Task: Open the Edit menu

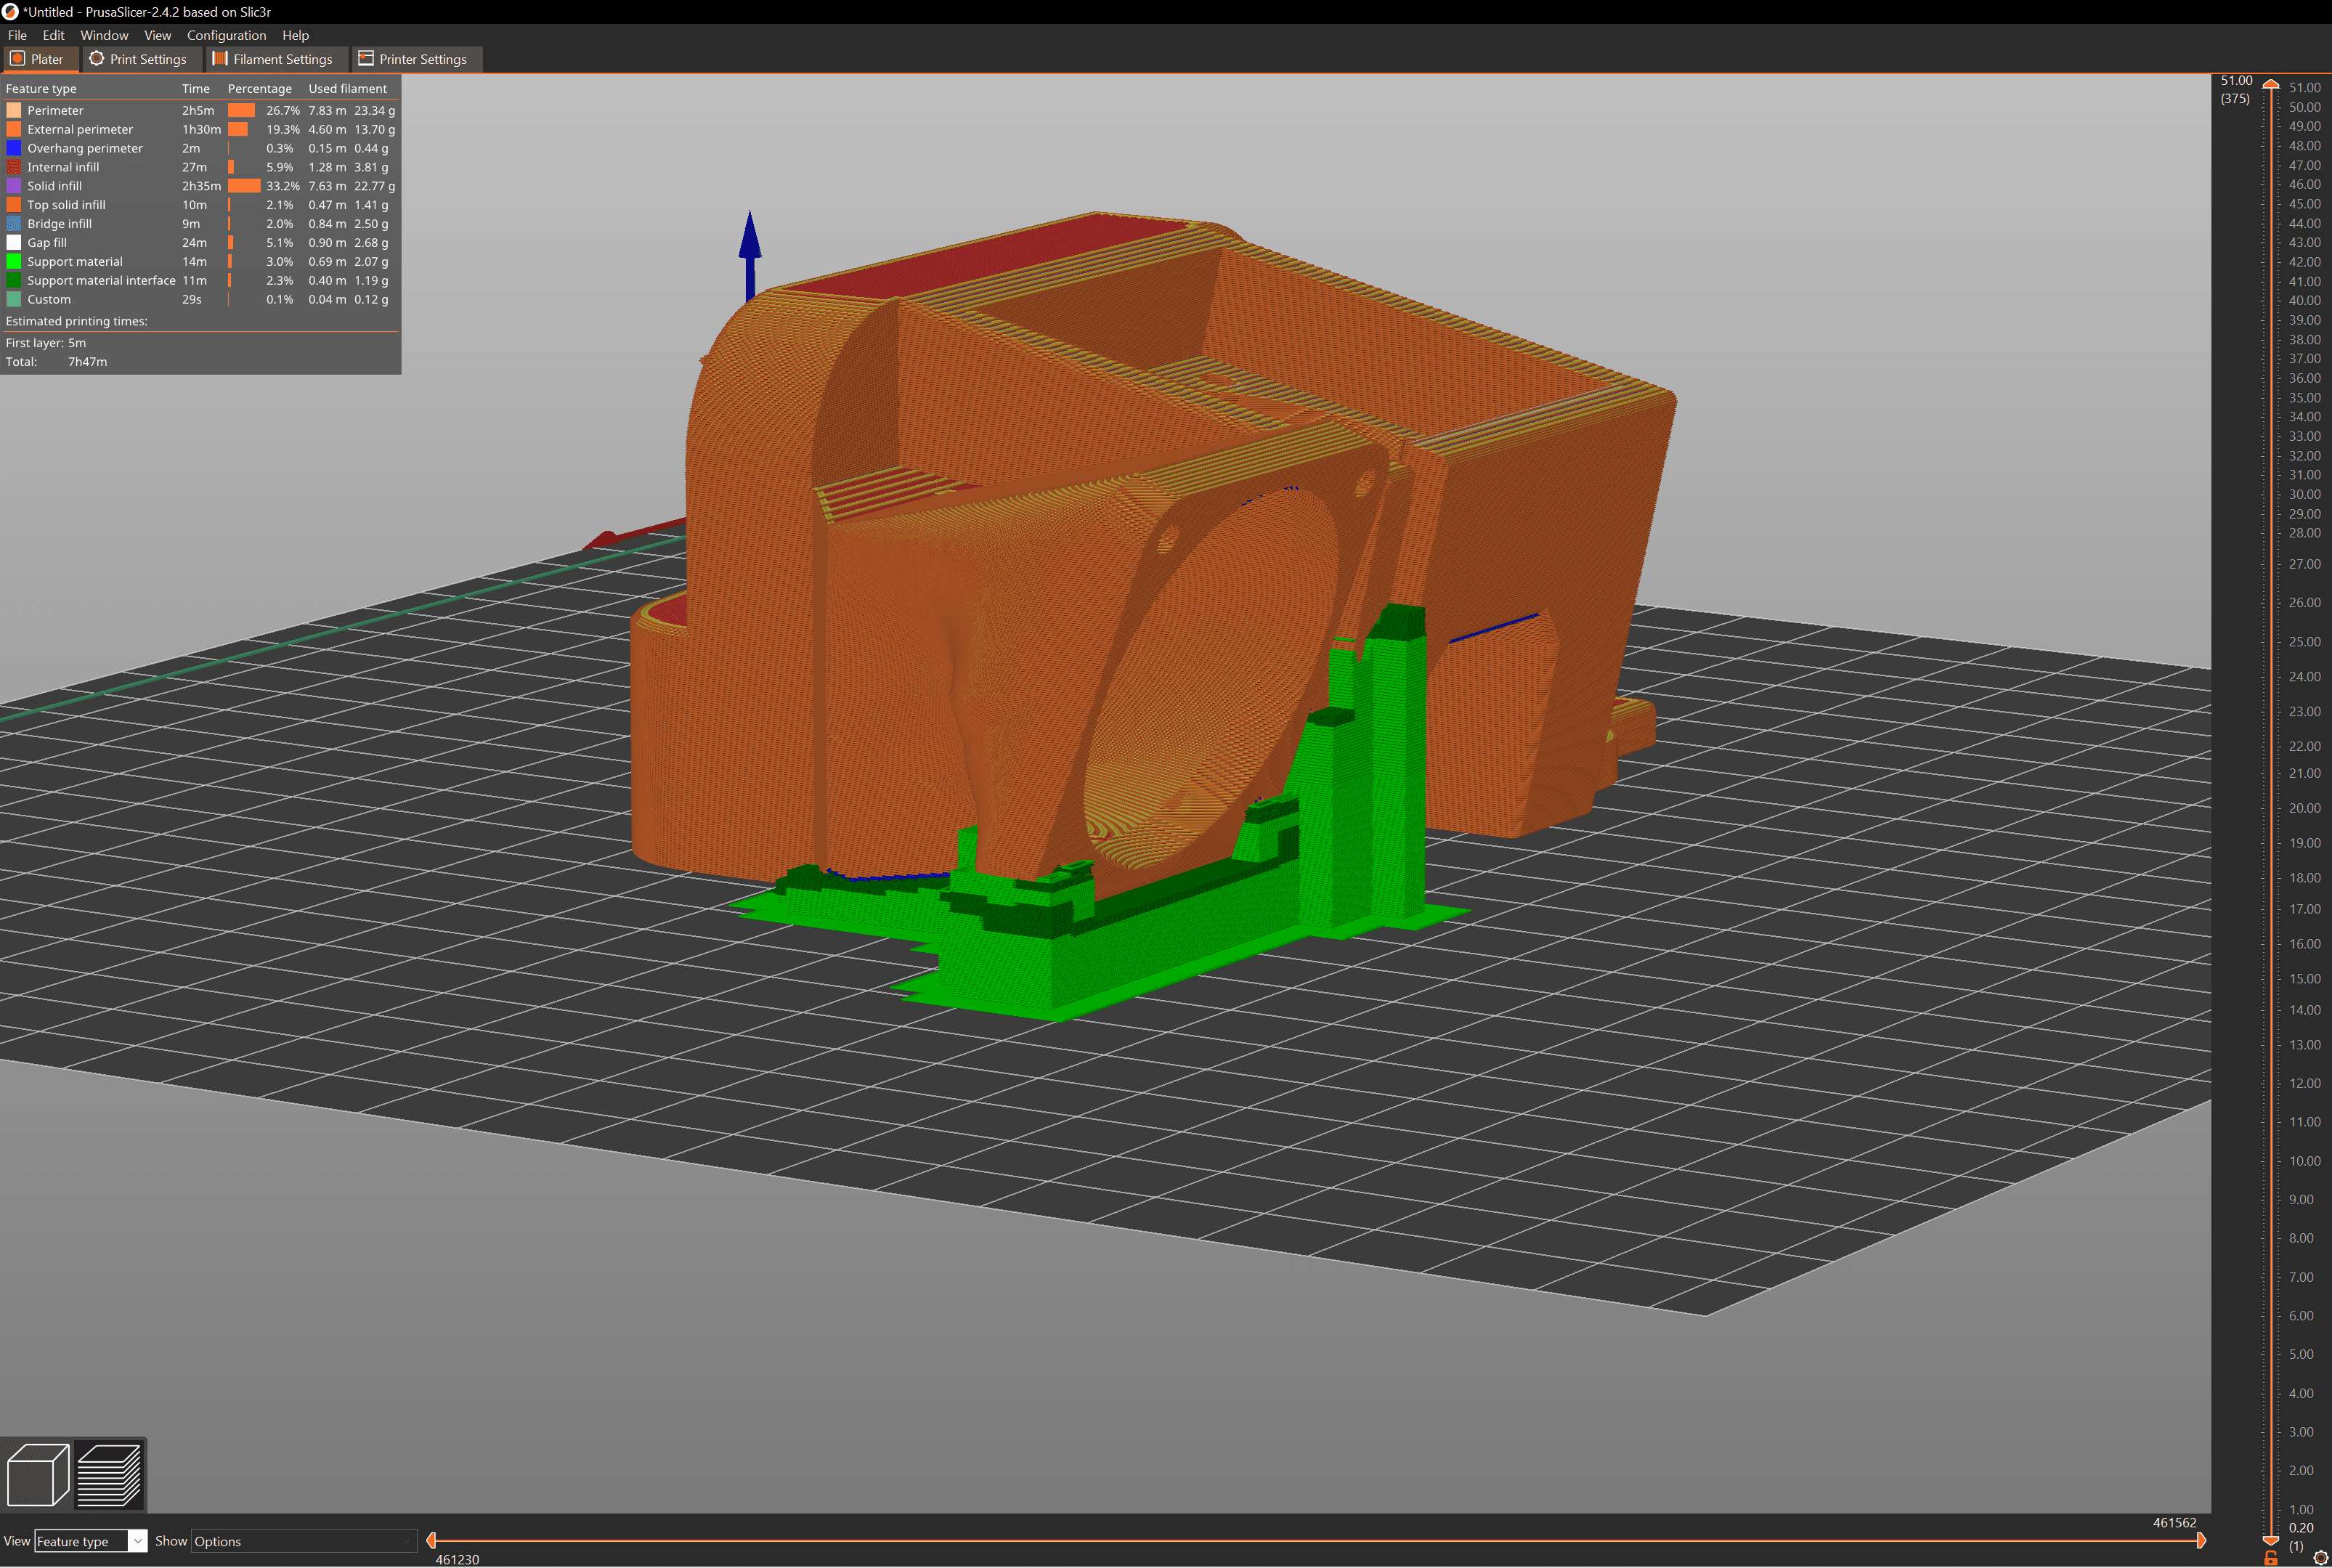Action: 53,35
